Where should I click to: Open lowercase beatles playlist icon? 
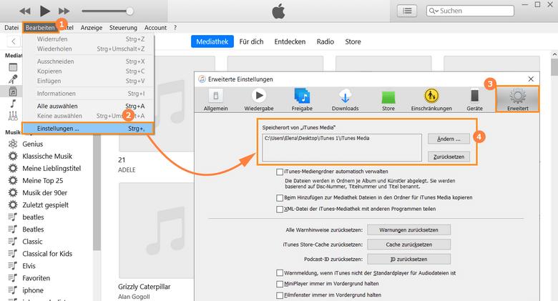[x=13, y=217]
